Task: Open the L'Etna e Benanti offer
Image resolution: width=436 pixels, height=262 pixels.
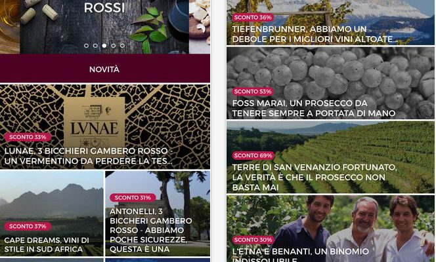Action: pyautogui.click(x=330, y=229)
